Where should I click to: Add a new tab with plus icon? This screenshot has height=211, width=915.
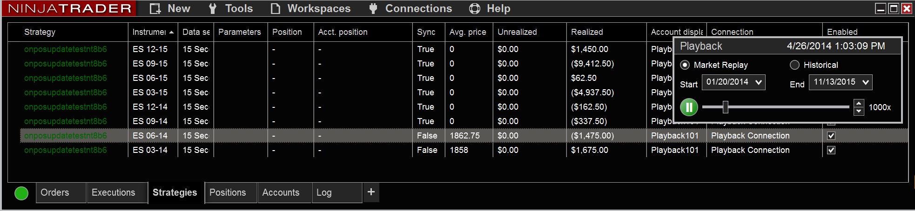tap(371, 192)
